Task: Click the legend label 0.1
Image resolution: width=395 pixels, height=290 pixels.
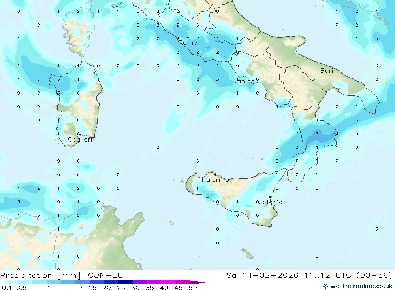Action: [7, 288]
